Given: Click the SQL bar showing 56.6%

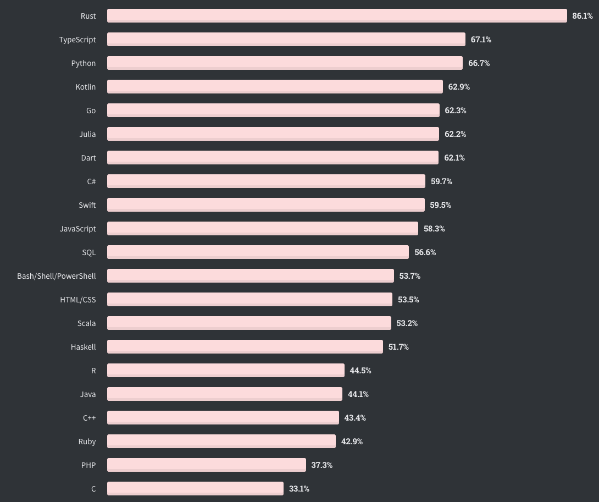Looking at the screenshot, I should [x=258, y=252].
